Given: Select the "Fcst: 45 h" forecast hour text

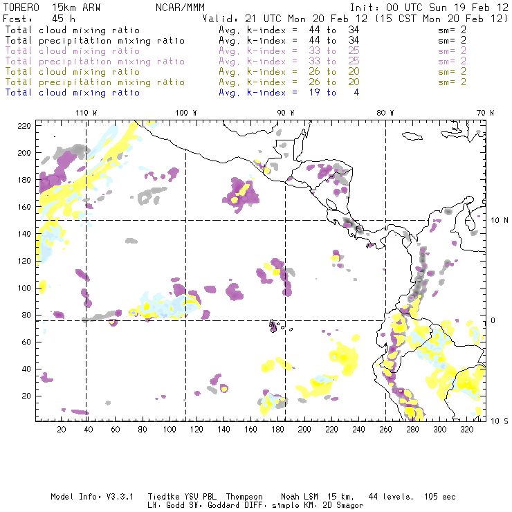Looking at the screenshot, I should pyautogui.click(x=39, y=19).
